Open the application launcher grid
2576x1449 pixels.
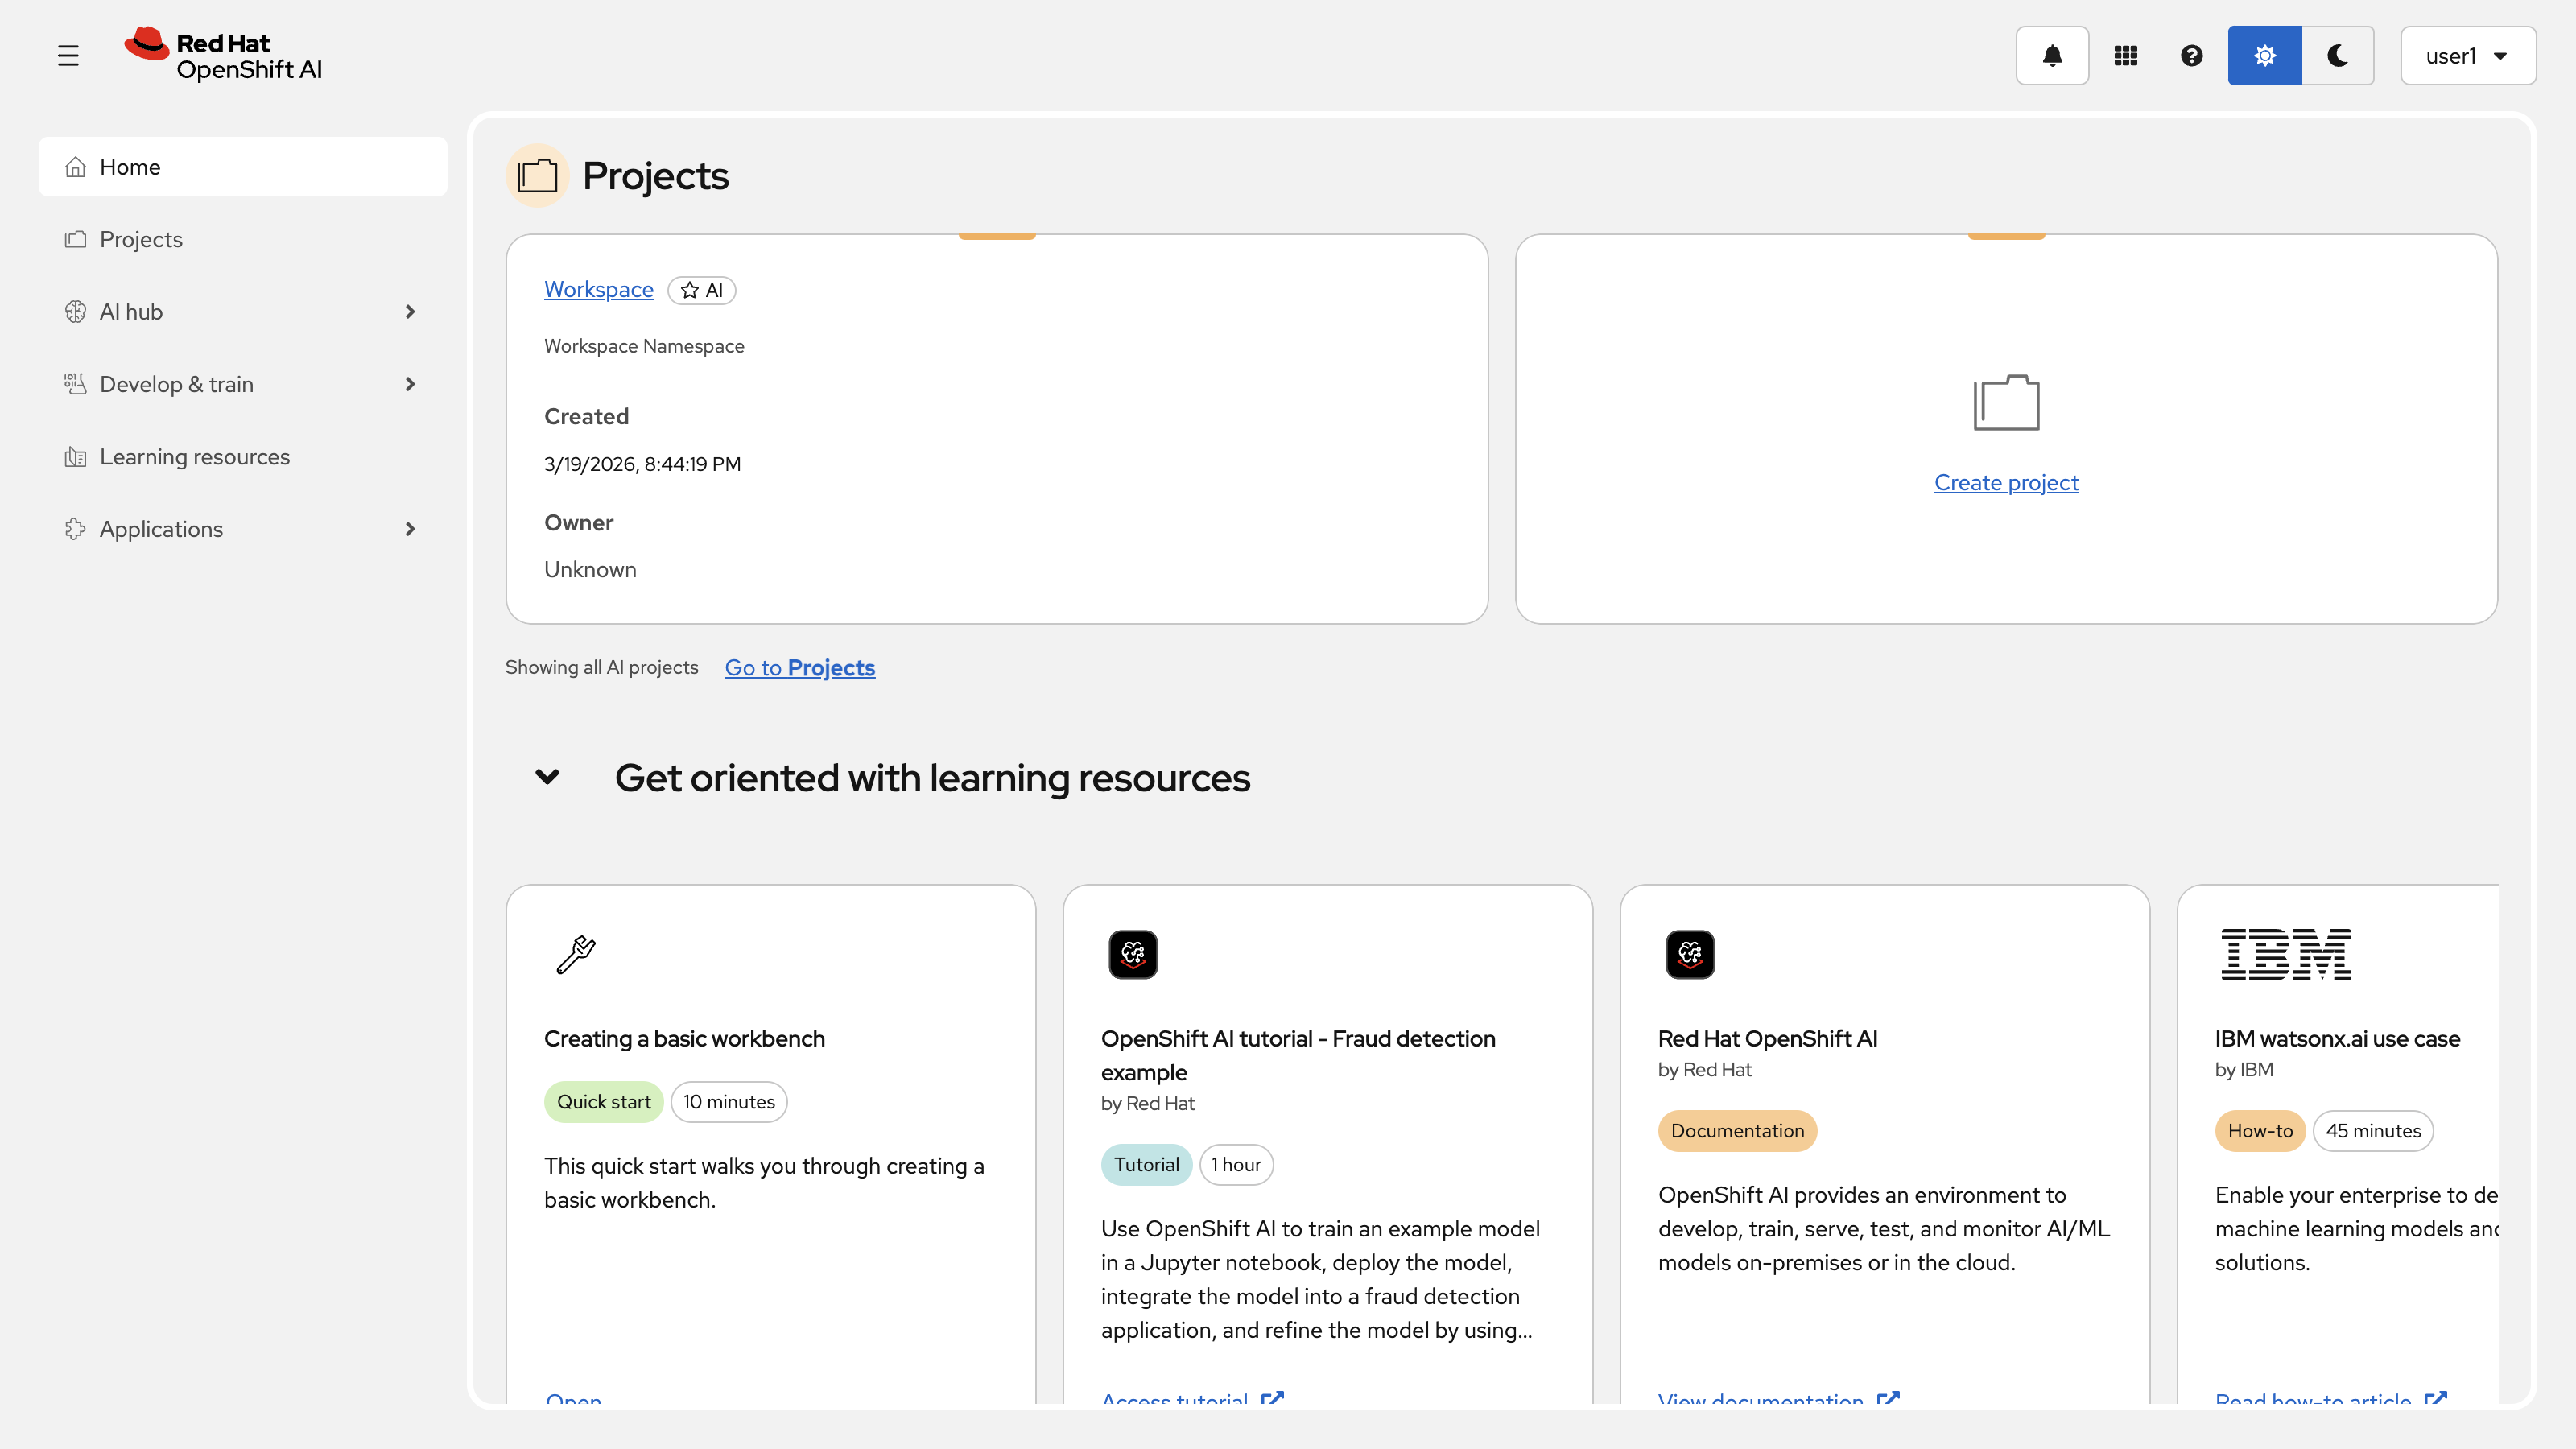point(2126,55)
